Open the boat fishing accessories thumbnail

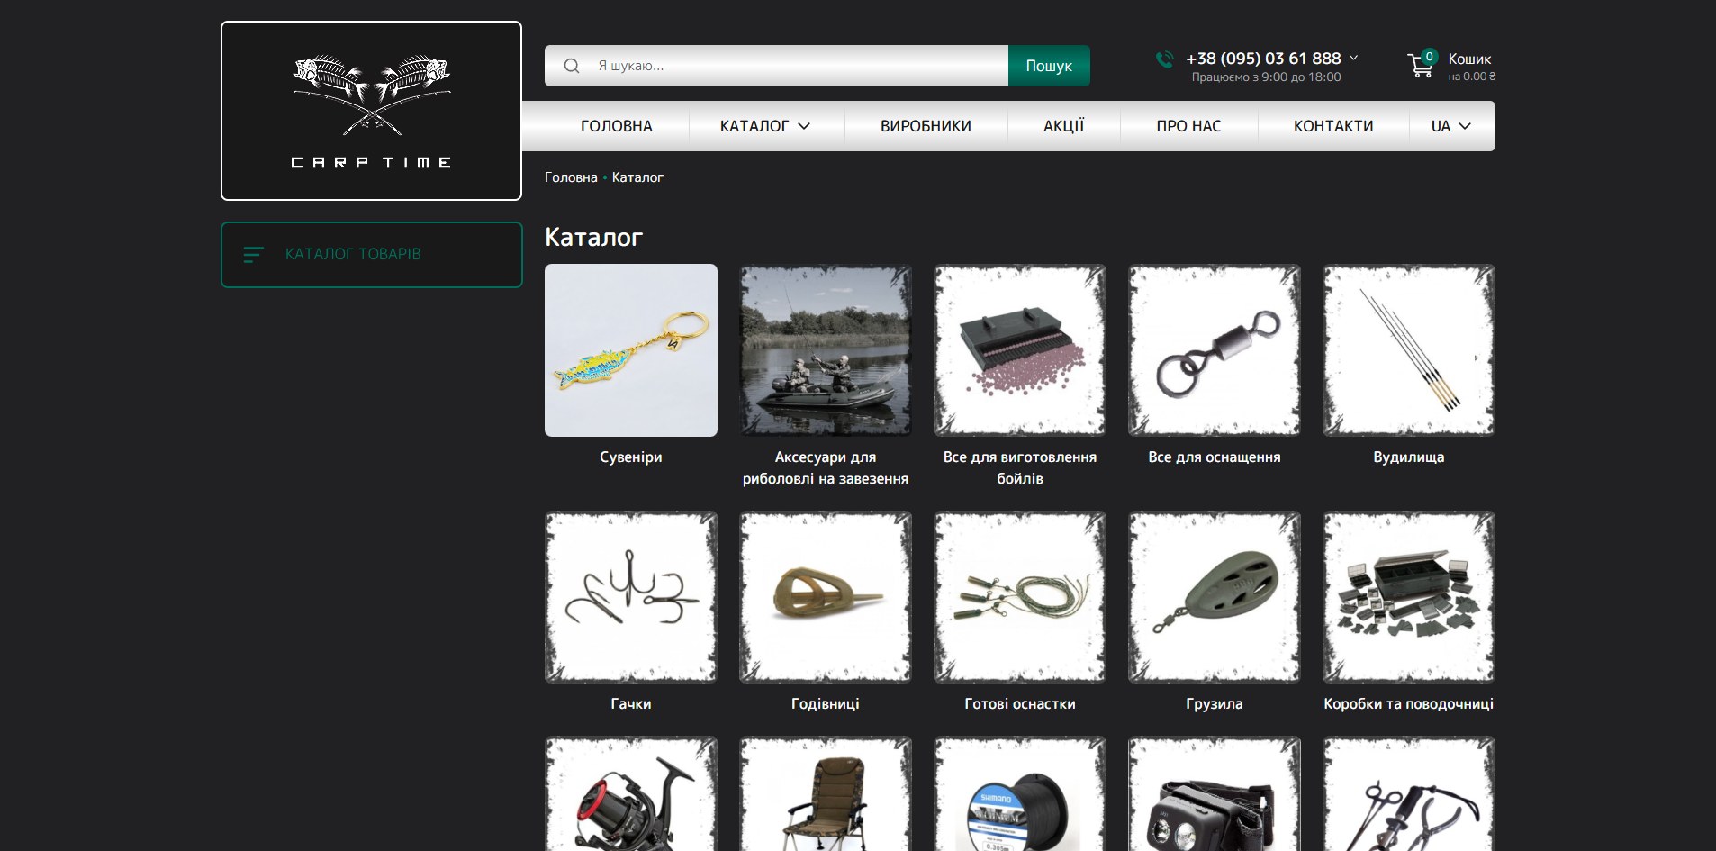pyautogui.click(x=826, y=350)
